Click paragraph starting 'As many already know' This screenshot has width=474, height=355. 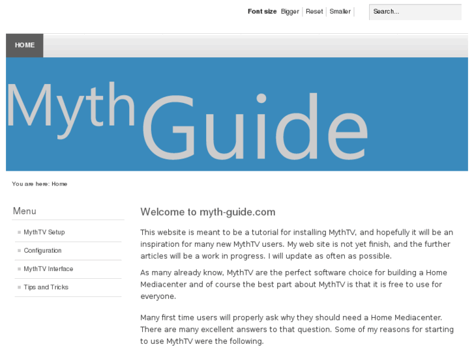(293, 284)
